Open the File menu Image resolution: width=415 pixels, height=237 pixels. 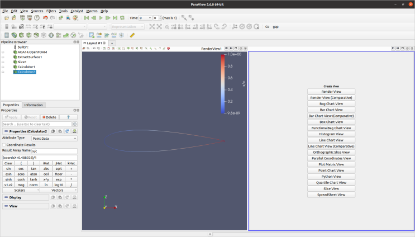(5, 11)
